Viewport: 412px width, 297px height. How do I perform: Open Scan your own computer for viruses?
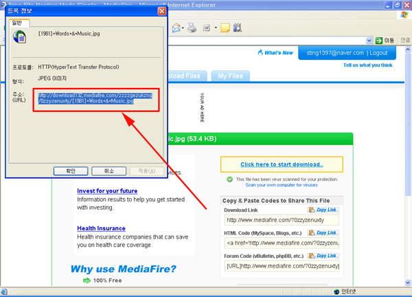click(281, 185)
